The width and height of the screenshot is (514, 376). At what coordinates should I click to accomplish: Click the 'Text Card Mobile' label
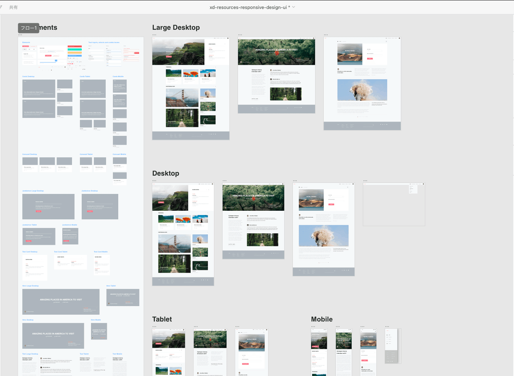(x=101, y=252)
